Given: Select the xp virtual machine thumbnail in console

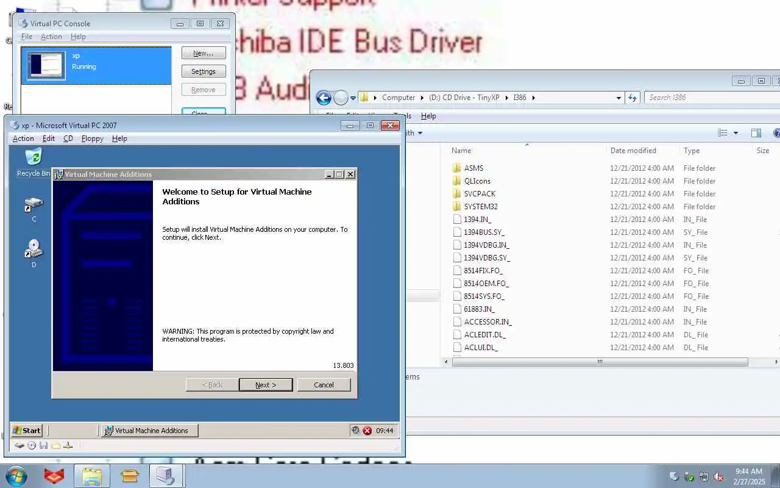Looking at the screenshot, I should tap(46, 65).
